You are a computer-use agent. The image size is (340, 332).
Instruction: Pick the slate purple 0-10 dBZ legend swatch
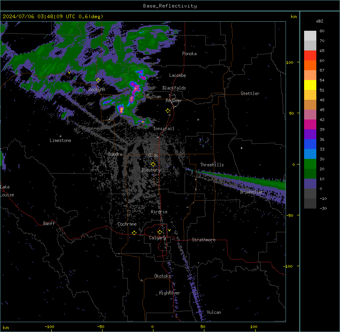pyautogui.click(x=310, y=184)
